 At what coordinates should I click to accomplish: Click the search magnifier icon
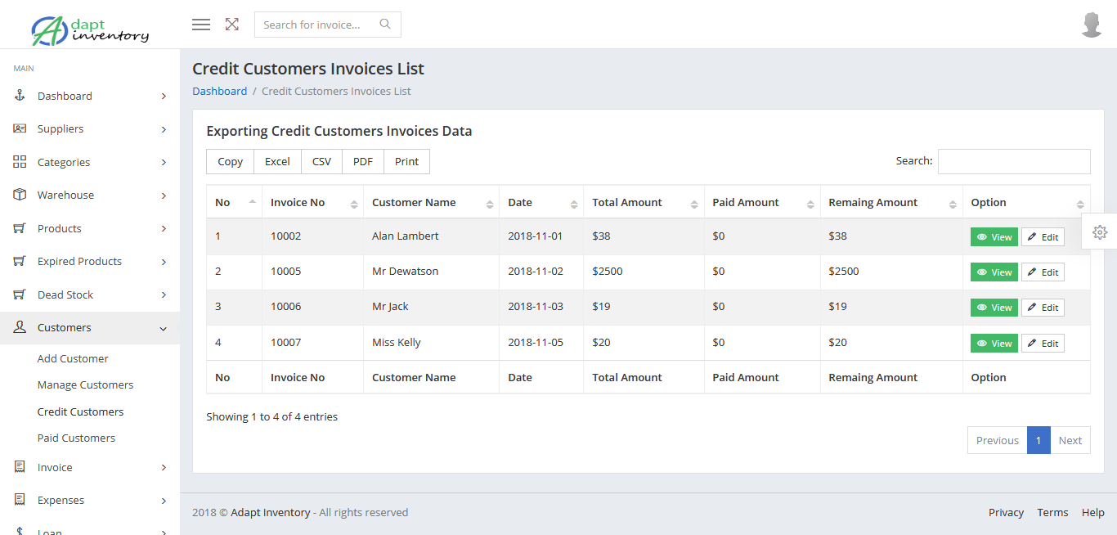click(385, 25)
